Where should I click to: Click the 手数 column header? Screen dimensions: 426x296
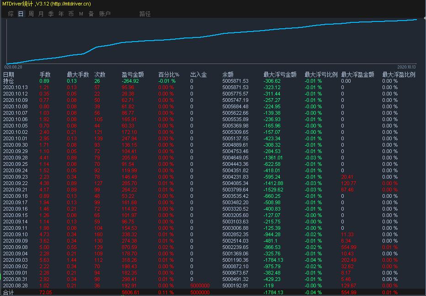coord(45,74)
